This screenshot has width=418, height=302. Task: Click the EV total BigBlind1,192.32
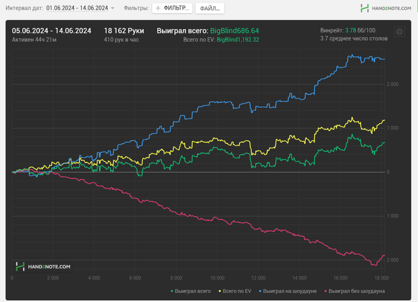tap(238, 40)
